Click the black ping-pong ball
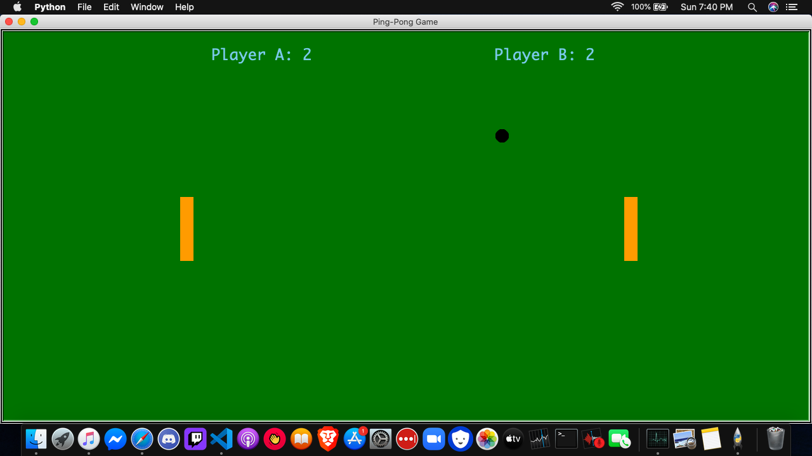The width and height of the screenshot is (812, 456). 502,136
